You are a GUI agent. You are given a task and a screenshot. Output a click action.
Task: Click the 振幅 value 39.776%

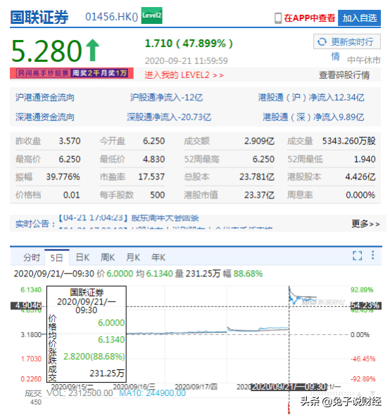tap(63, 177)
